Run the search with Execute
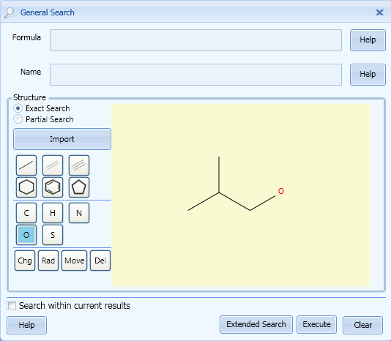391x341 pixels. [x=317, y=325]
